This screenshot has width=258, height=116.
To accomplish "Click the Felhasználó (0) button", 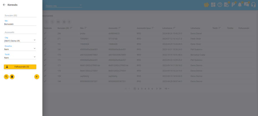I will point(20,67).
